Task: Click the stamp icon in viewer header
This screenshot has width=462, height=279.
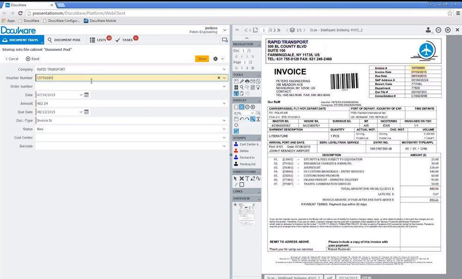Action: (428, 30)
